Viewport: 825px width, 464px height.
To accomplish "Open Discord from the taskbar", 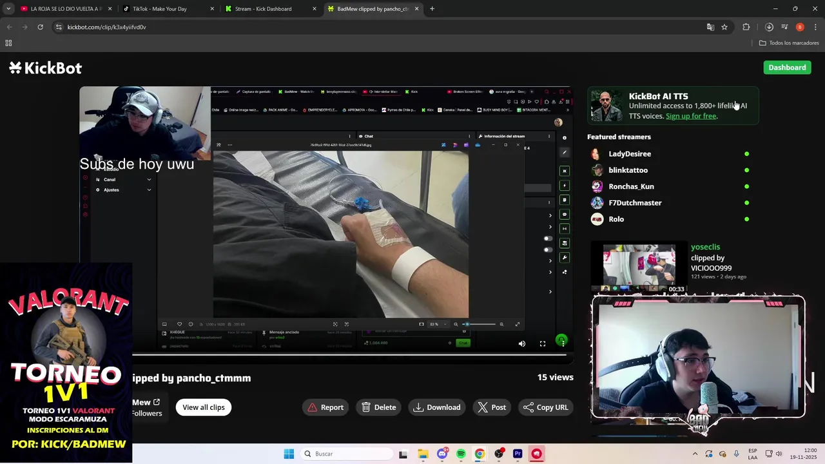I will pyautogui.click(x=442, y=454).
